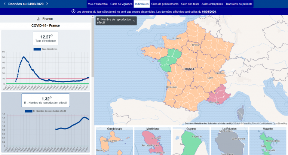The height and width of the screenshot is (155, 288).
Task: Click info icon next to 1.32 reproduction value
Action: tap(51, 97)
